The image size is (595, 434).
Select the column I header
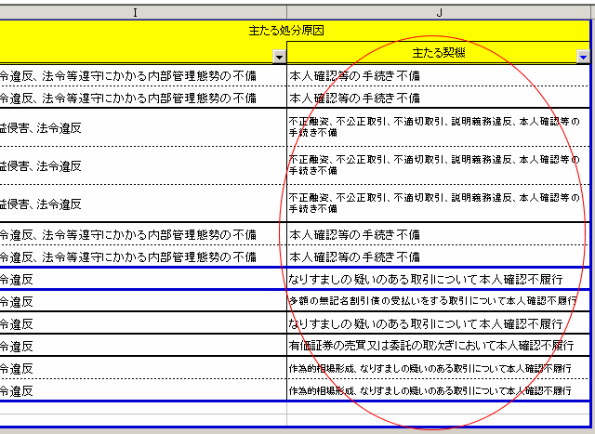139,11
